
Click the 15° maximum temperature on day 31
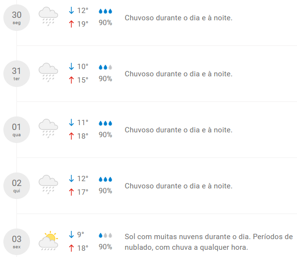[83, 80]
